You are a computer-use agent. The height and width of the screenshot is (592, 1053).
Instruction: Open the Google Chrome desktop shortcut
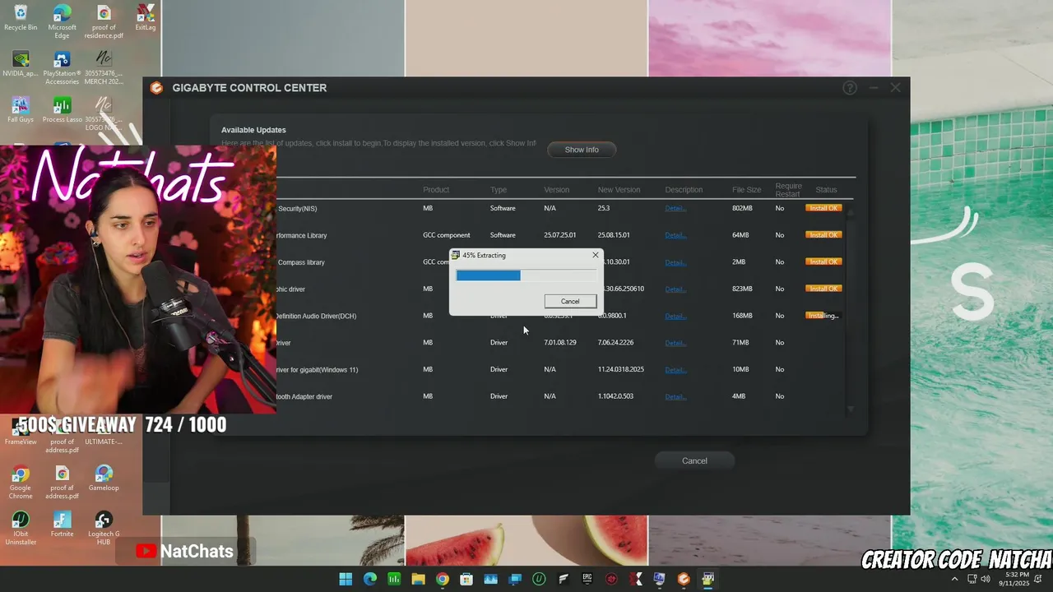[21, 483]
